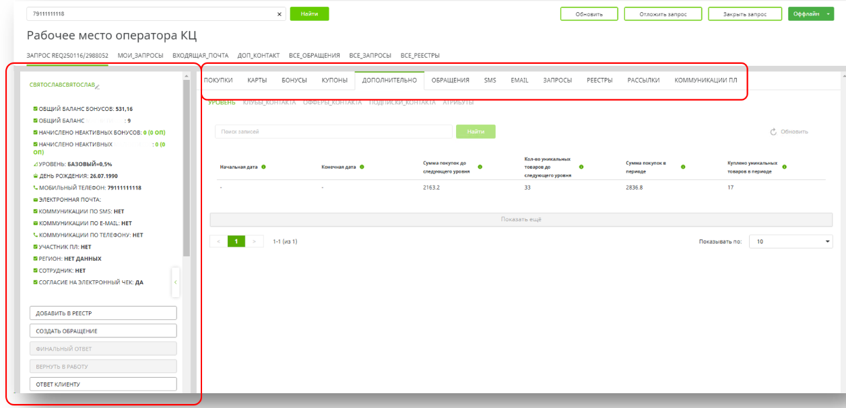846x408 pixels.
Task: Clear the phone search field with X
Action: [280, 14]
